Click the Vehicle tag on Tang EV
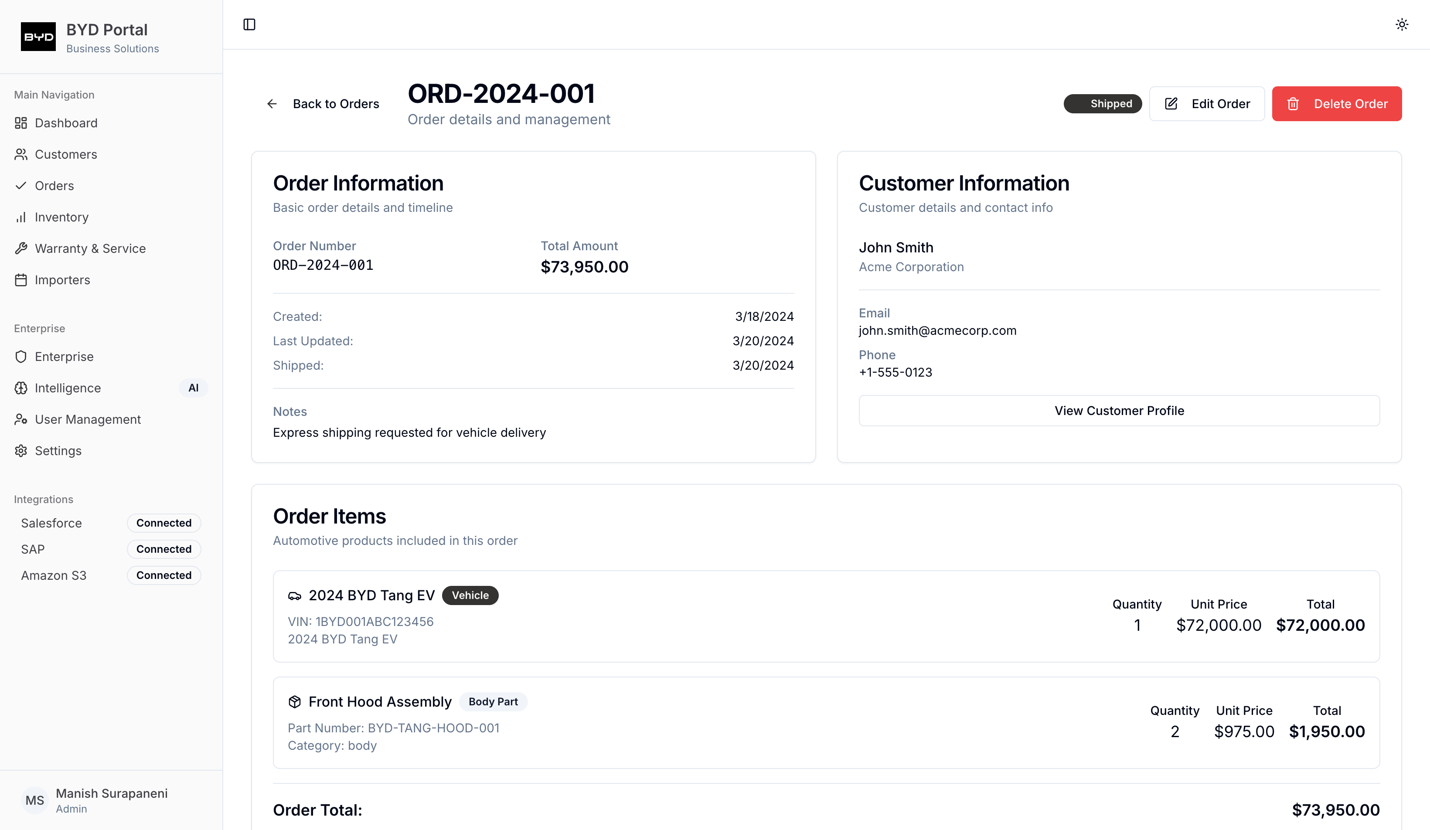The width and height of the screenshot is (1430, 830). [x=470, y=596]
